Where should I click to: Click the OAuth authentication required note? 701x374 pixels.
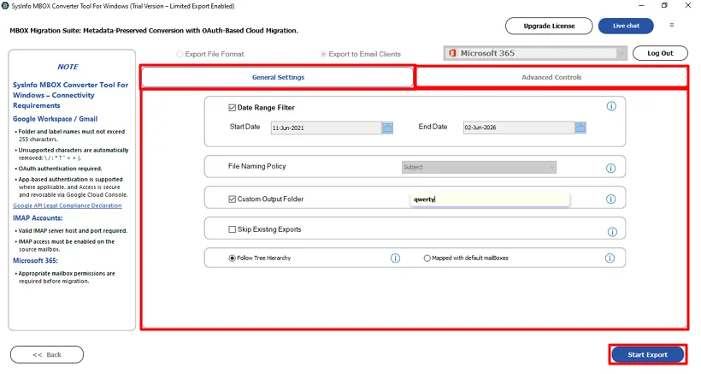point(60,169)
